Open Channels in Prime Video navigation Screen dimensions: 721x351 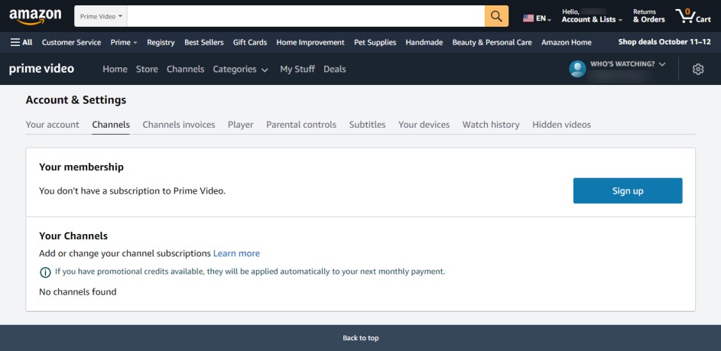coord(185,69)
